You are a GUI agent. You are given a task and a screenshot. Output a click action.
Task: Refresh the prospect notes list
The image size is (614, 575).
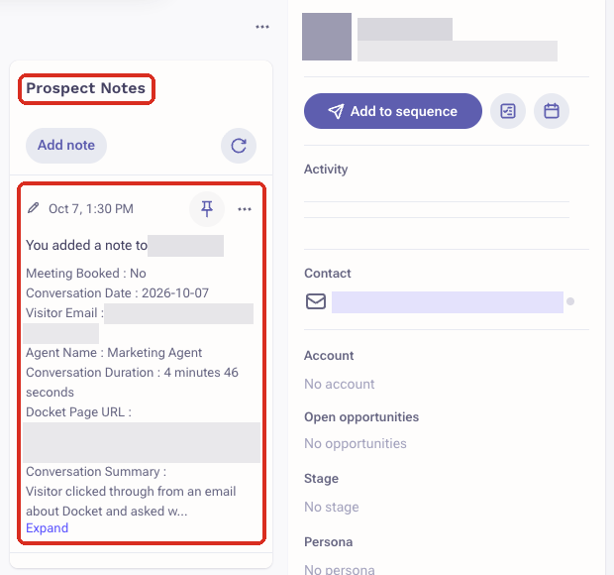click(239, 146)
